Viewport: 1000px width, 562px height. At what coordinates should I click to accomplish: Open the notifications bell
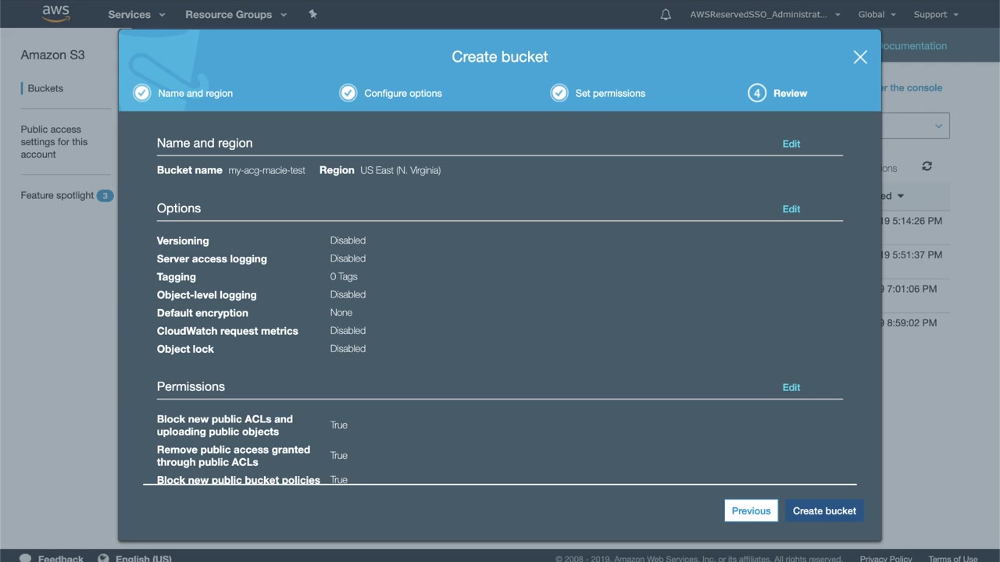(x=666, y=14)
